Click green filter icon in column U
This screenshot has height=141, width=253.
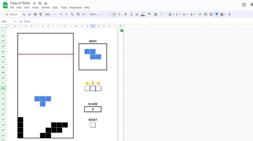pos(122,30)
